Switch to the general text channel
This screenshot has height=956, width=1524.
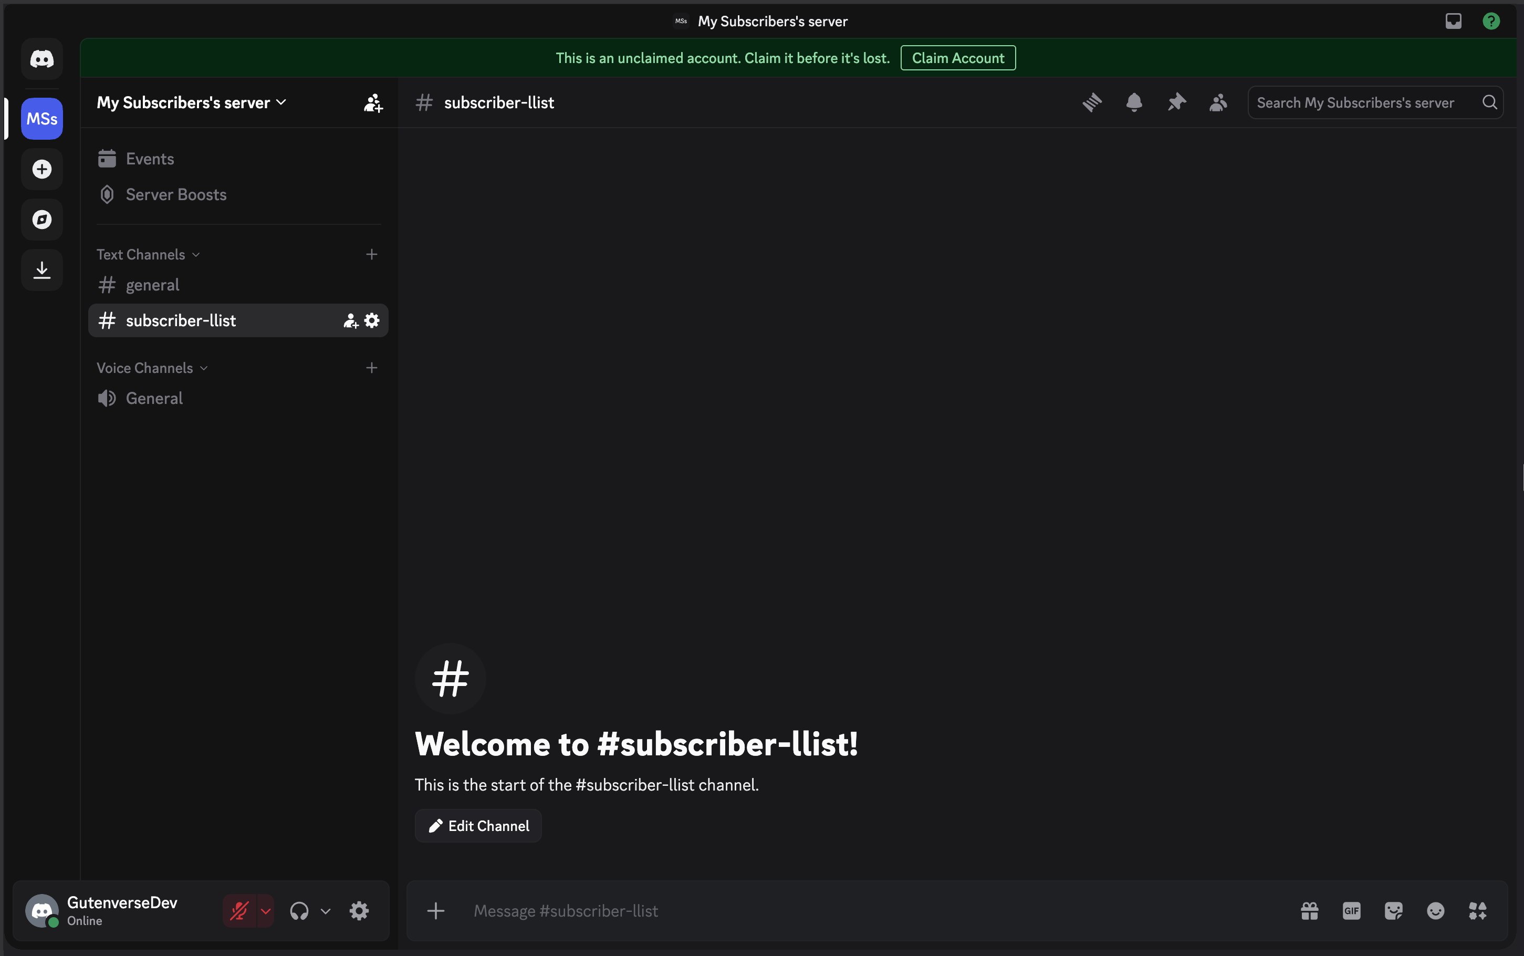tap(238, 285)
